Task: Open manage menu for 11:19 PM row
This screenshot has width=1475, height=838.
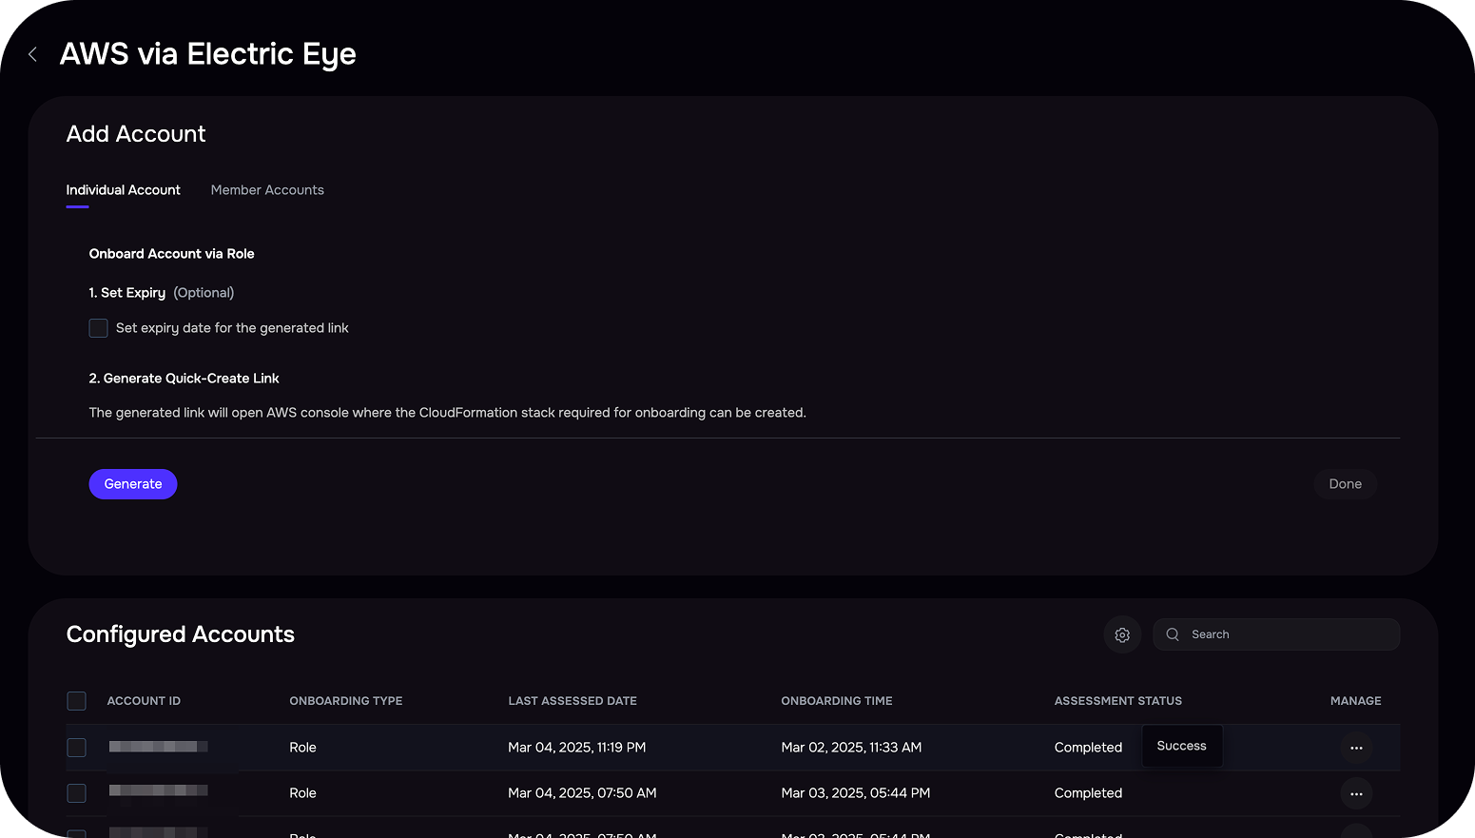Action: 1356,748
